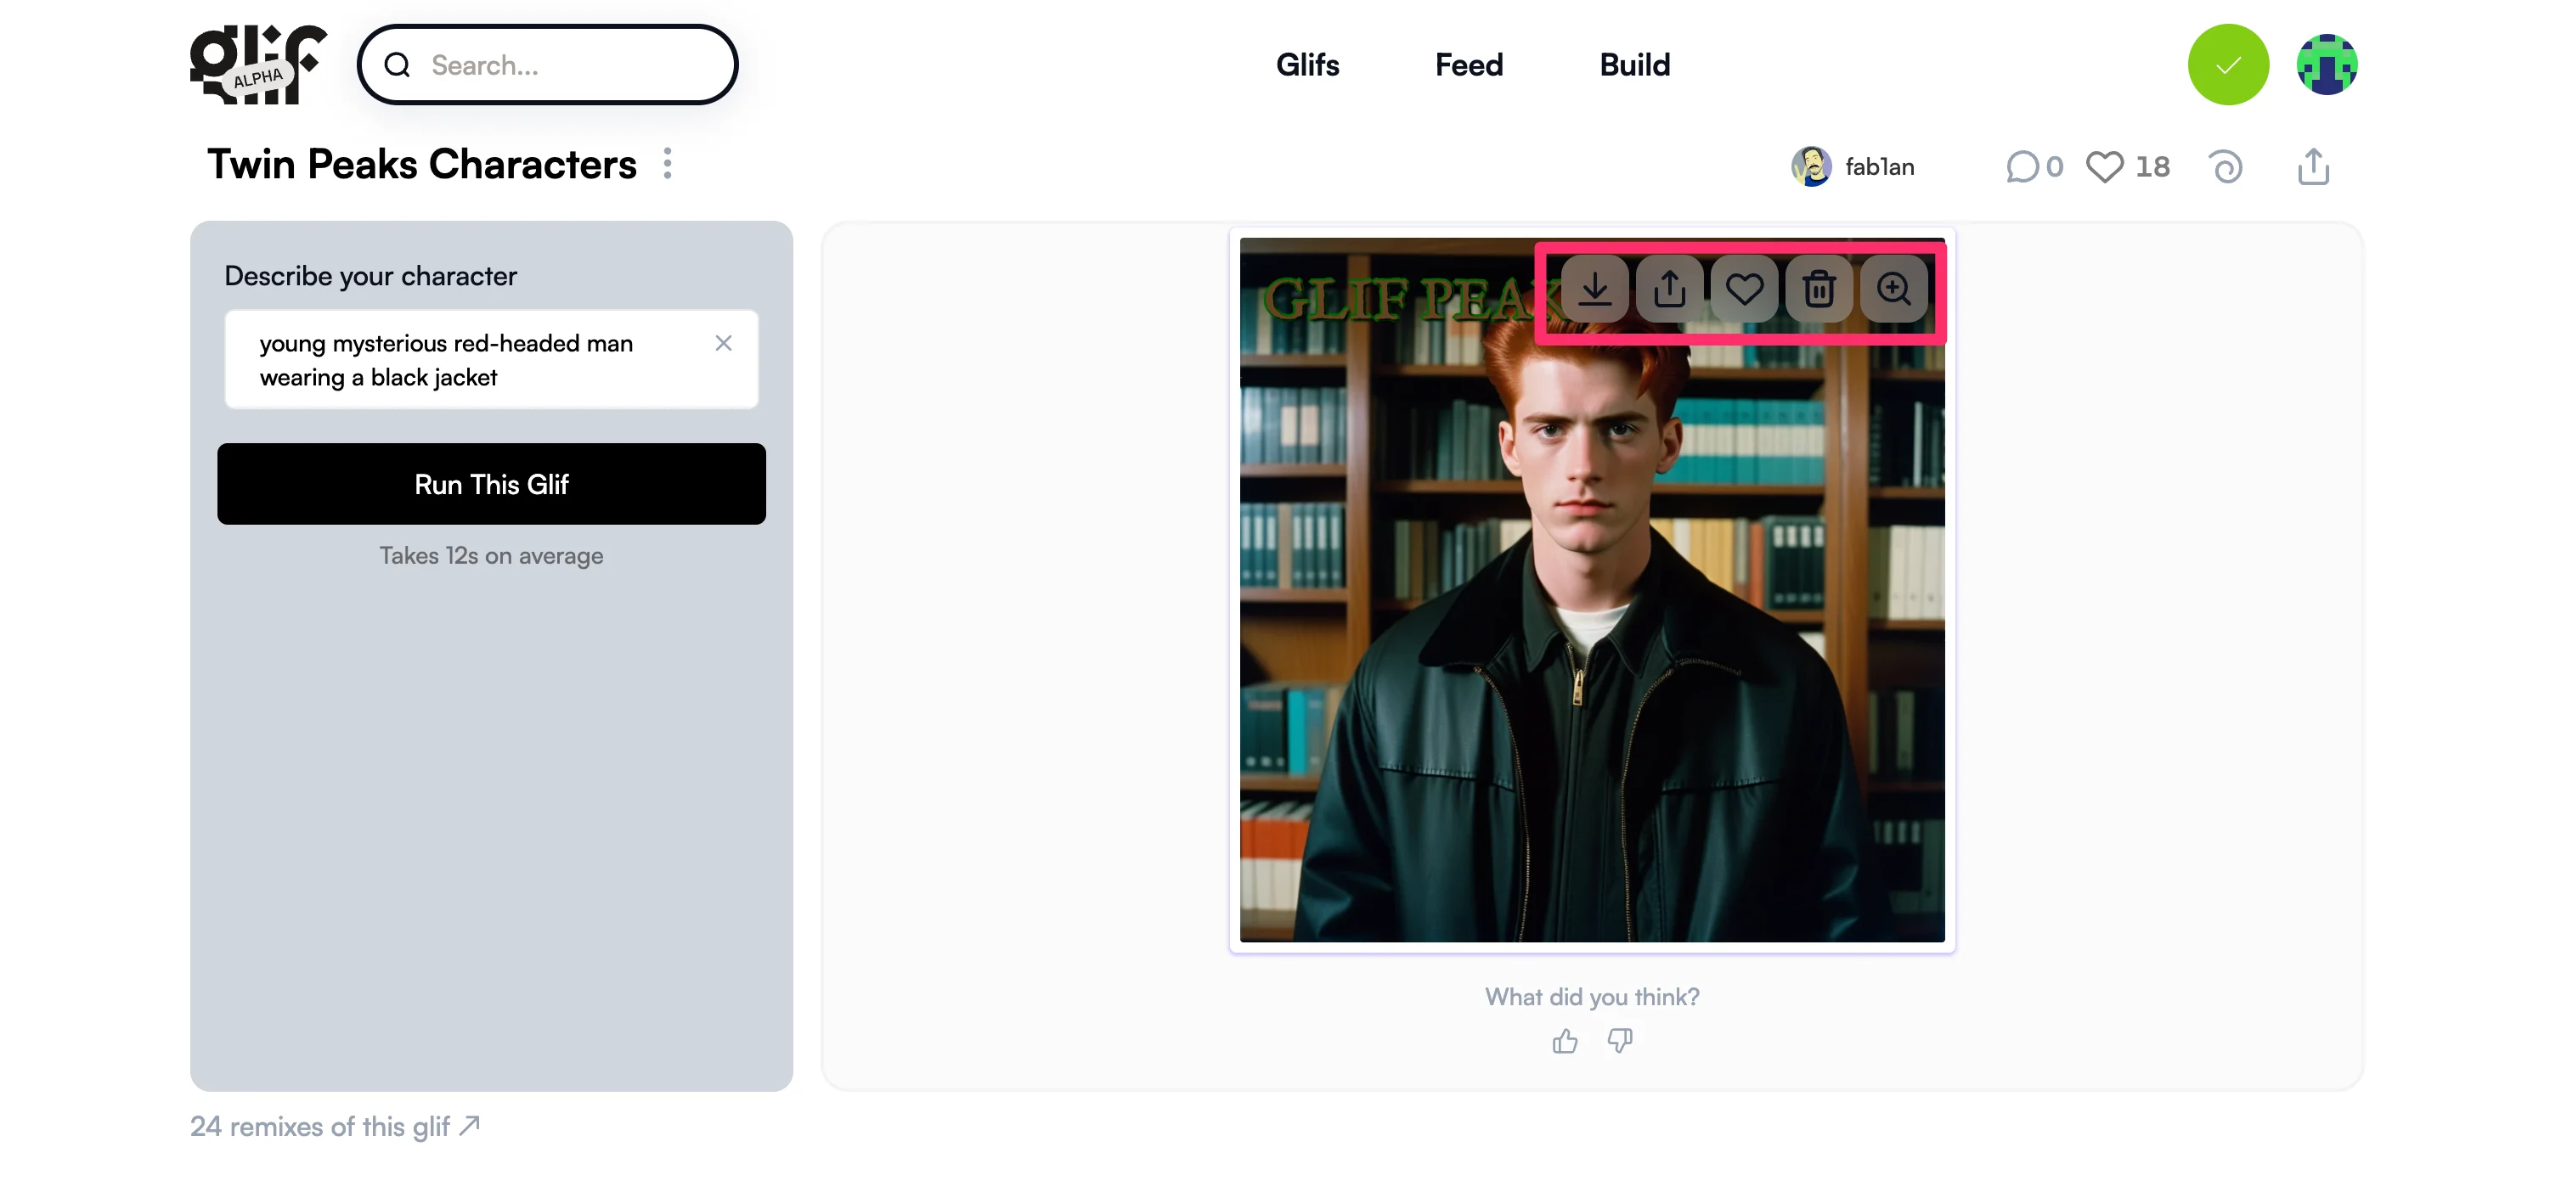Go to the Glifs tab
The image size is (2550, 1192).
tap(1307, 65)
